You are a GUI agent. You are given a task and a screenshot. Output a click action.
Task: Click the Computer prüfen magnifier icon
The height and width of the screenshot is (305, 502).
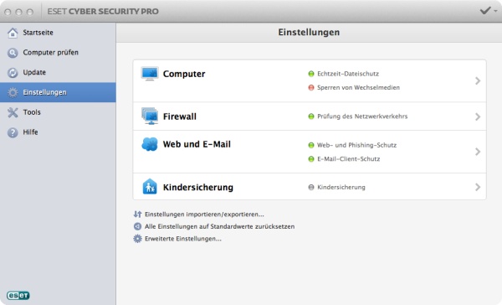[x=13, y=53]
